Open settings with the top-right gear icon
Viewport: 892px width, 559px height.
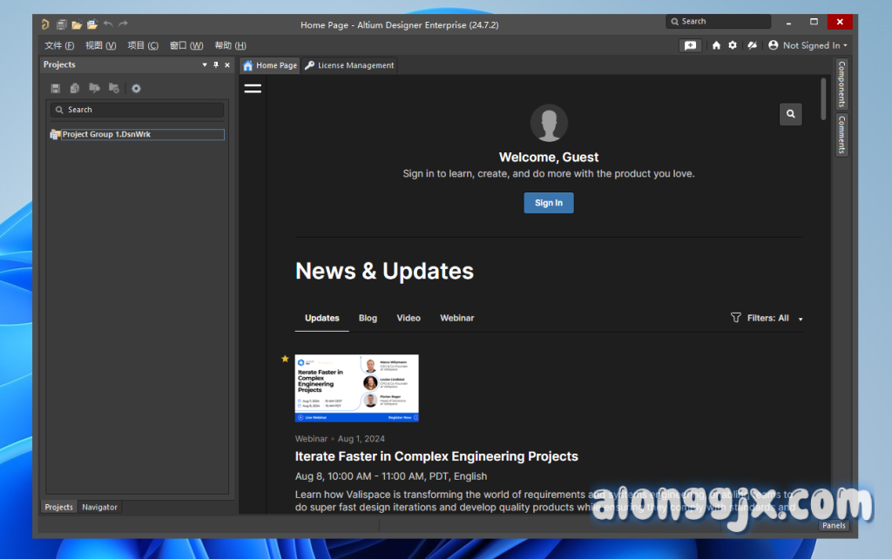732,45
